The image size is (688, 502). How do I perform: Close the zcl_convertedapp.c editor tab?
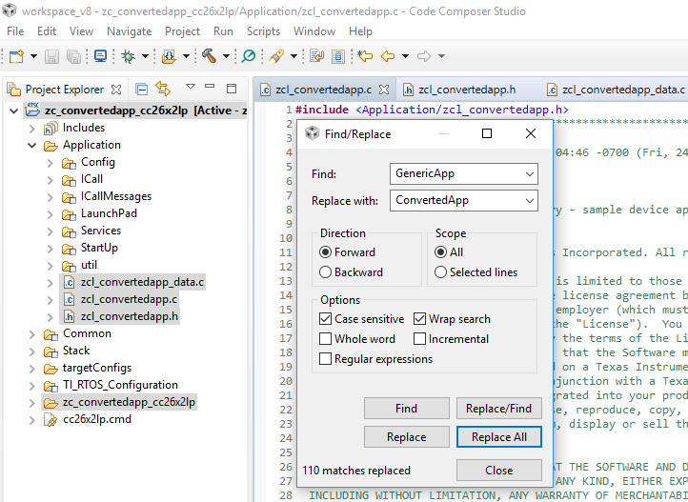384,90
